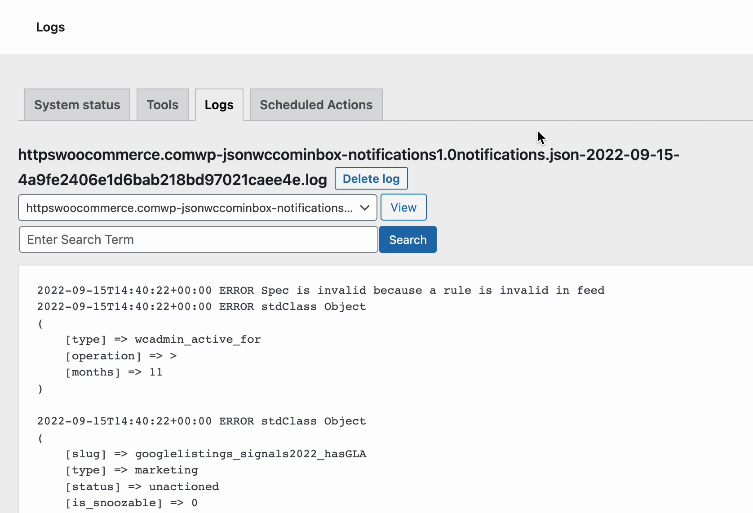
Task: Click the wcadmin_active_for type line
Action: [x=163, y=339]
